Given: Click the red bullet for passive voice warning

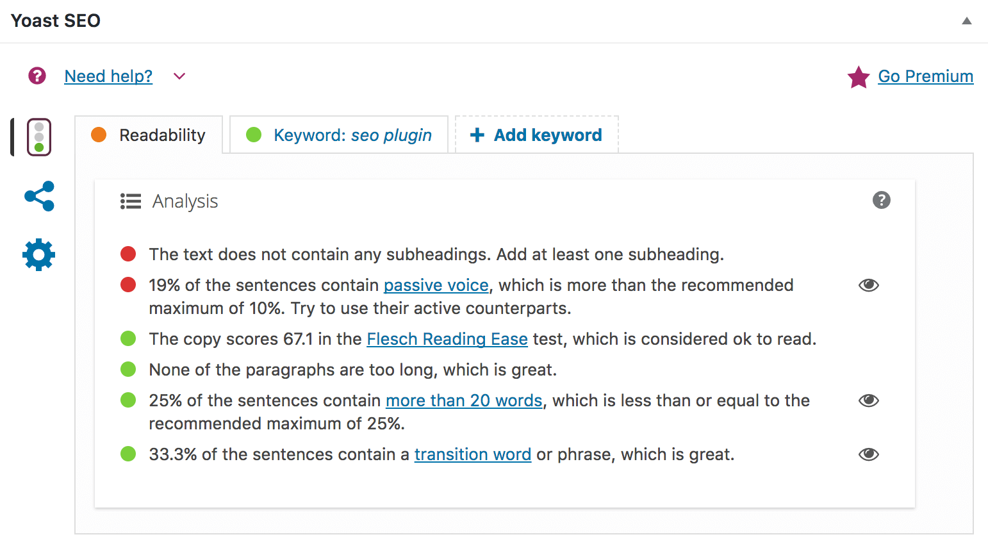Looking at the screenshot, I should pos(128,285).
